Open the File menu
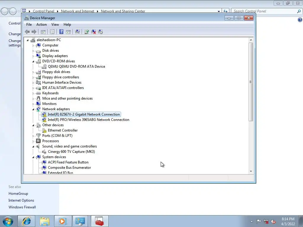The width and height of the screenshot is (303, 227). point(29,25)
